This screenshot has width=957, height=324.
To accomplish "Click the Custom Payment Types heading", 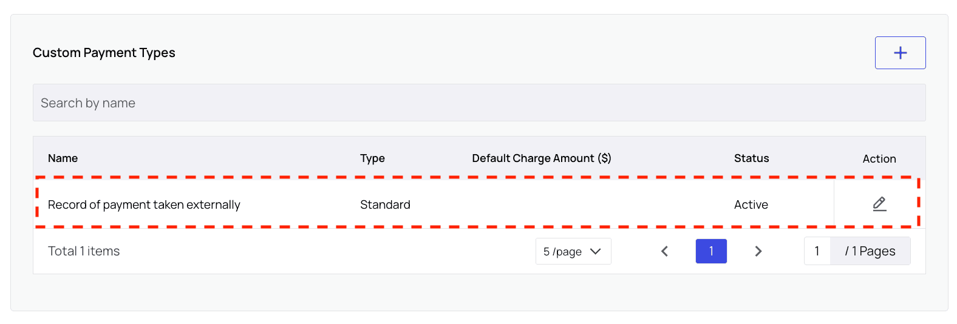I will tap(104, 53).
